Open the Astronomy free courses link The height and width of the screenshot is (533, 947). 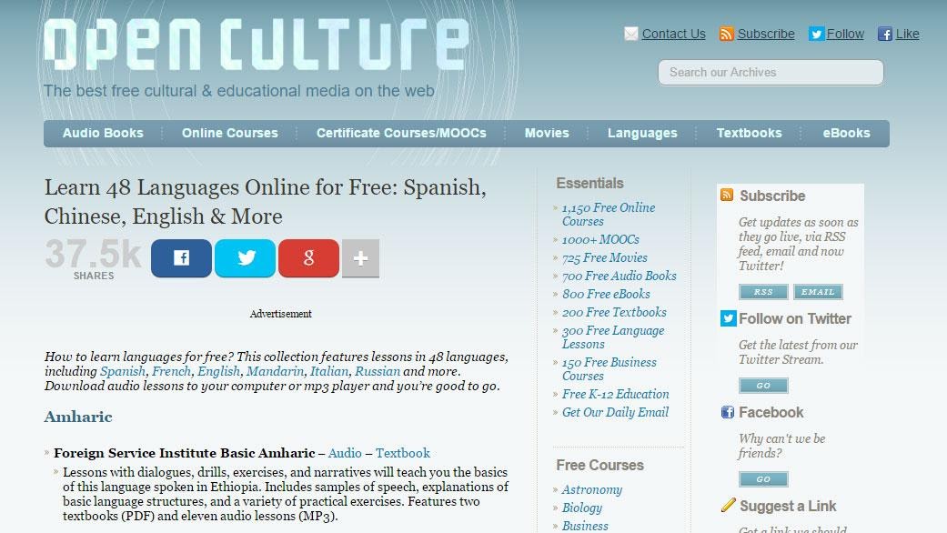click(592, 489)
